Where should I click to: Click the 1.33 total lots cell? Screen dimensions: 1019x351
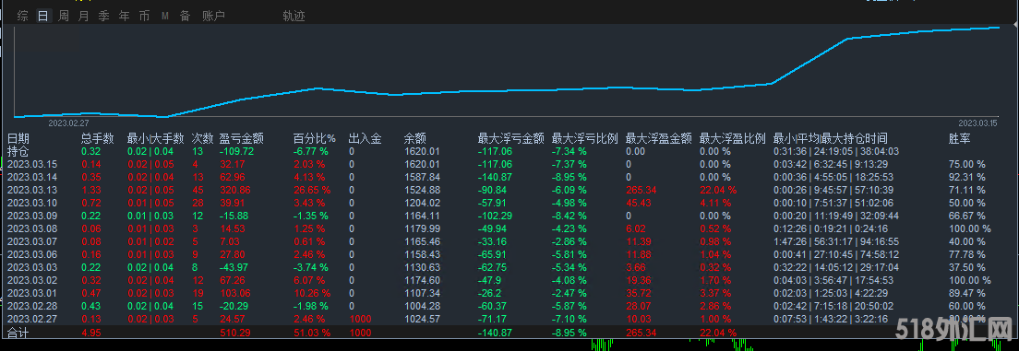(x=91, y=190)
